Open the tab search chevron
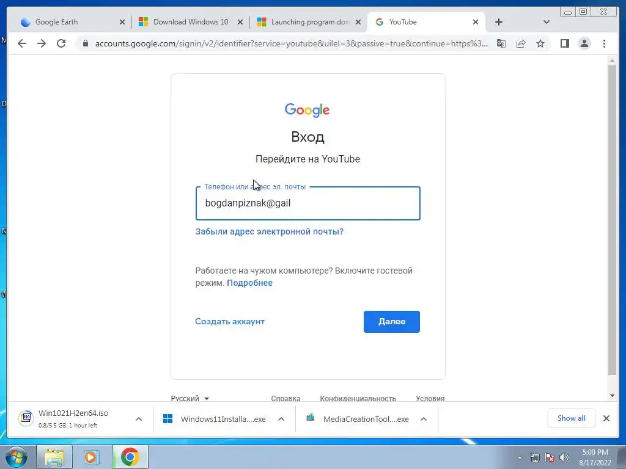The height and width of the screenshot is (469, 626). pos(547,22)
